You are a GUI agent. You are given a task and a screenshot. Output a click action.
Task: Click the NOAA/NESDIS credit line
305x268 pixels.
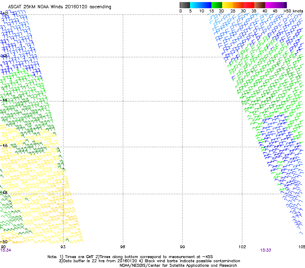click(x=178, y=265)
